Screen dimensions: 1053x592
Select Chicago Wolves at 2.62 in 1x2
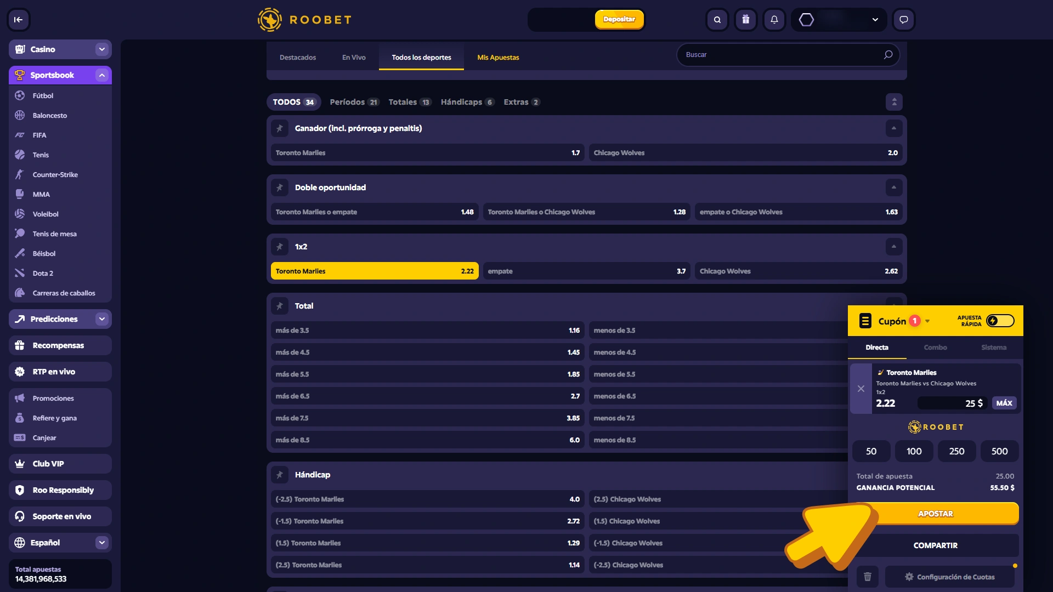(x=799, y=271)
